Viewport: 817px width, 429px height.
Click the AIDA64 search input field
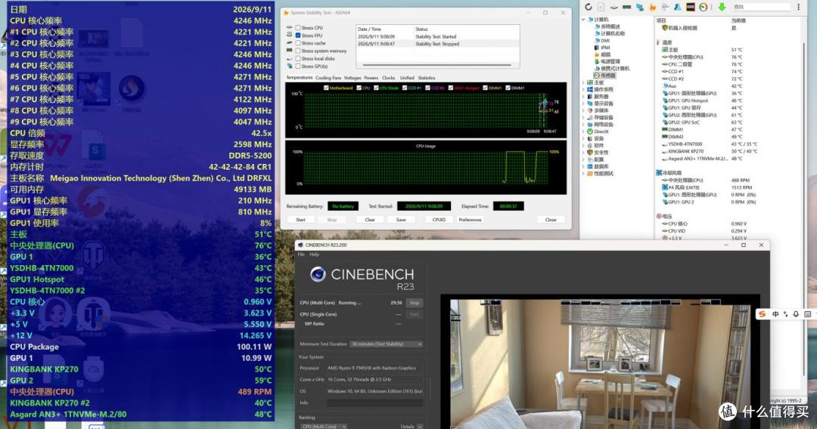(x=761, y=7)
